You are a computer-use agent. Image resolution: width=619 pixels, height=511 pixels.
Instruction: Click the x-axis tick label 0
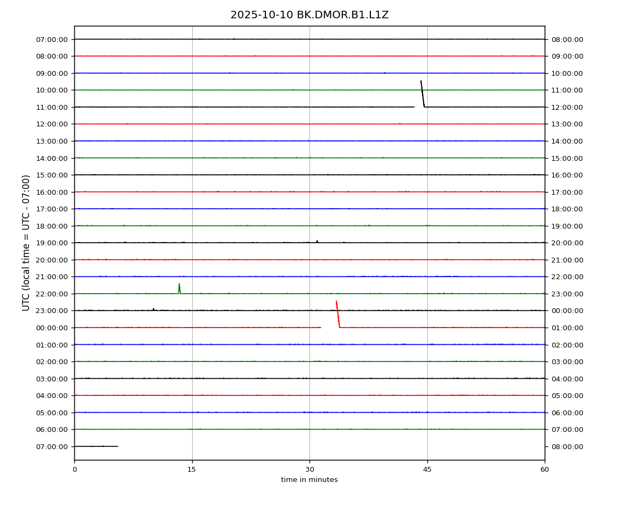[74, 470]
